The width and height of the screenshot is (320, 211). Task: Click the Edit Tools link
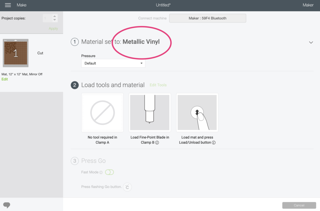click(x=158, y=85)
